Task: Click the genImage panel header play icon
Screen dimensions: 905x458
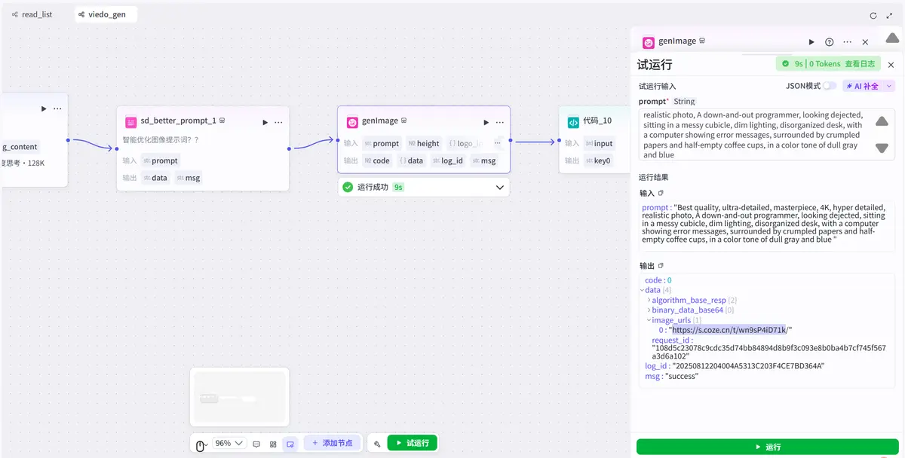Action: 811,42
